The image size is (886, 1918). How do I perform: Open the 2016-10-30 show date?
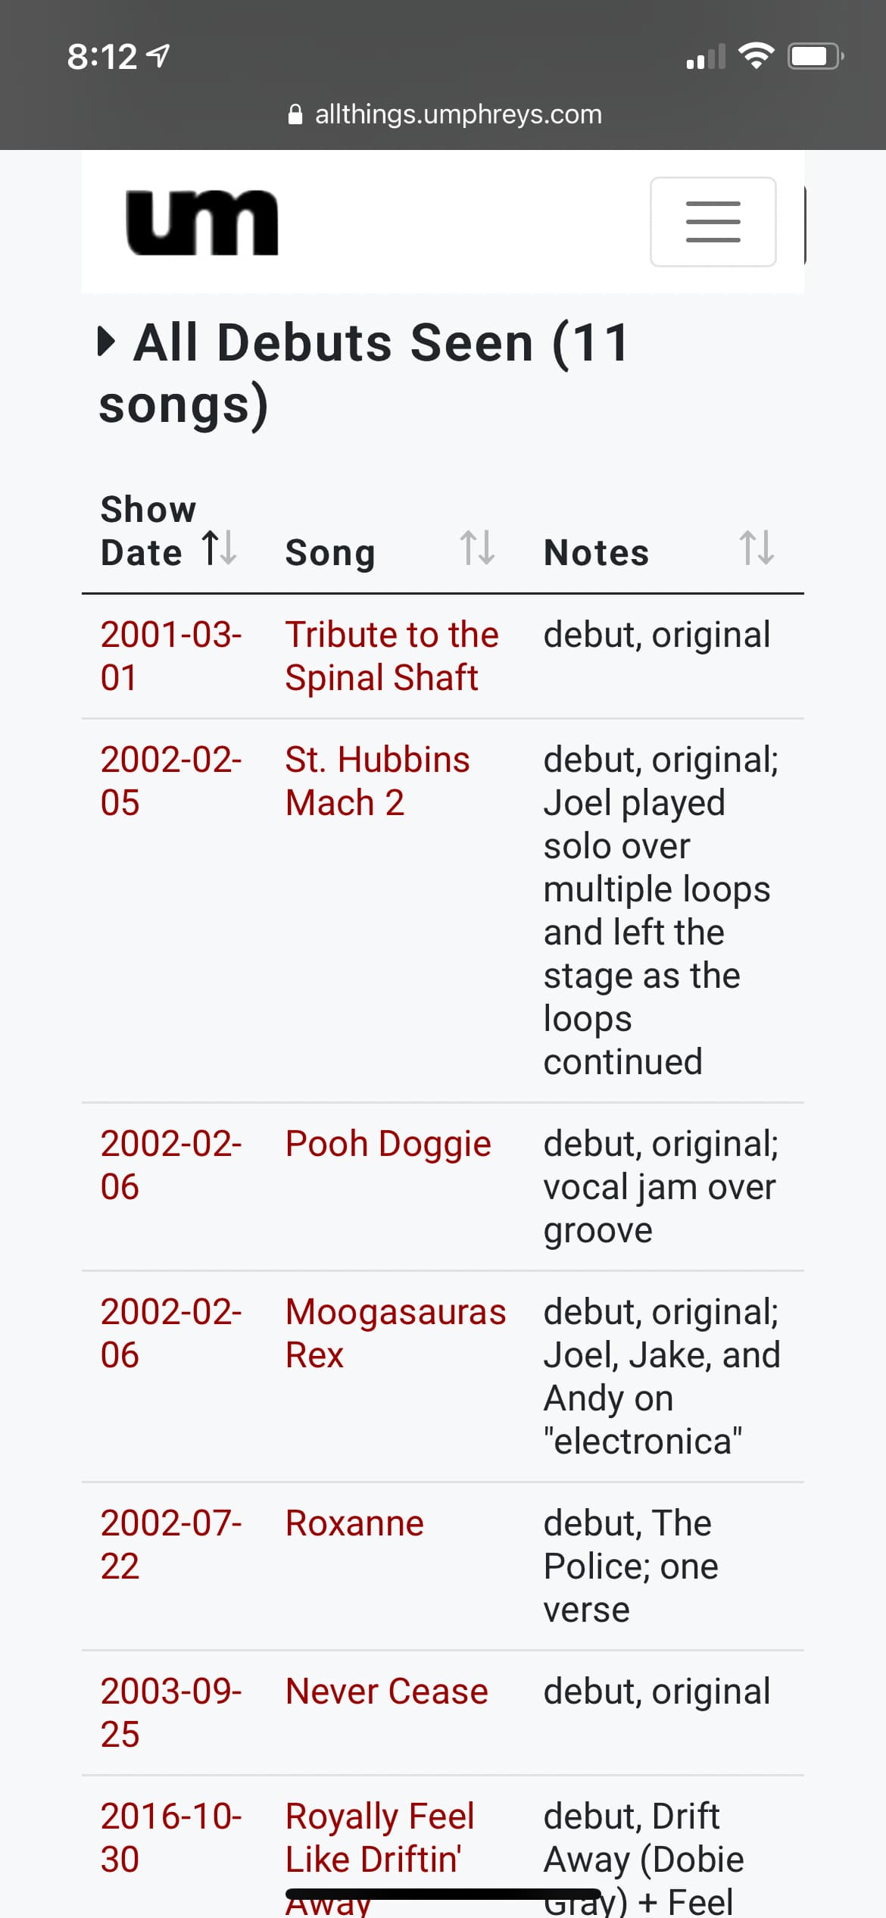pos(170,1837)
